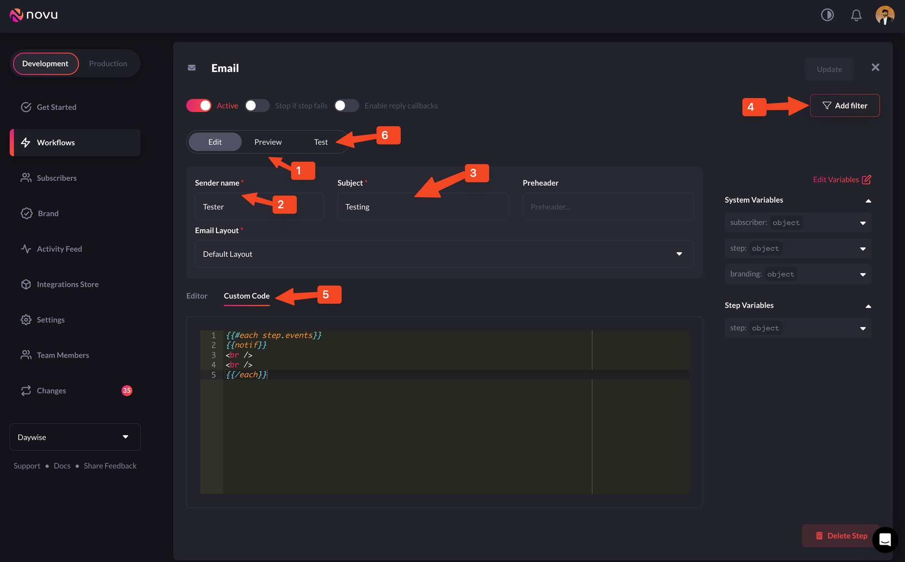Switch to the Preview tab
Image resolution: width=905 pixels, height=562 pixels.
pyautogui.click(x=268, y=142)
